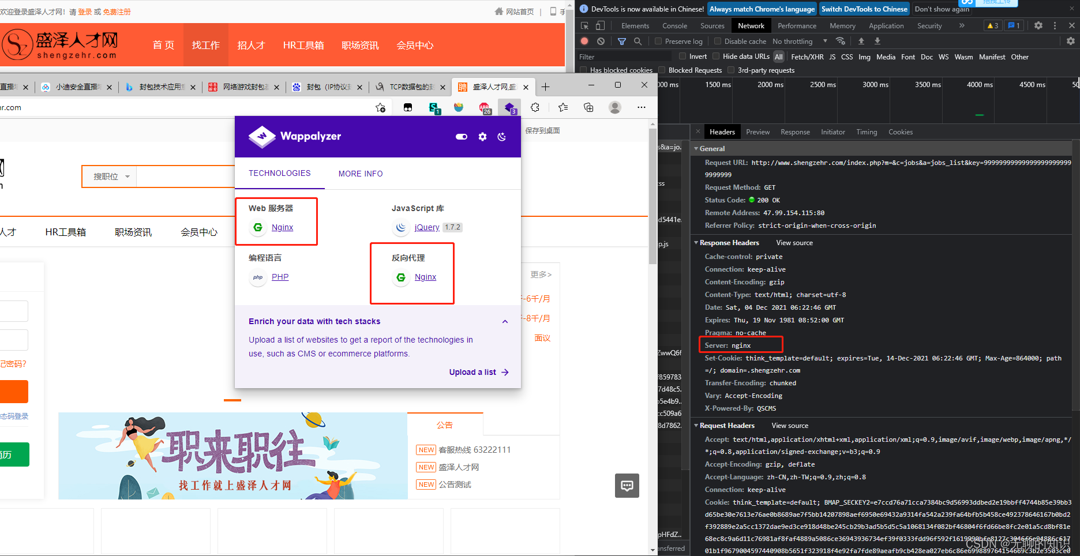1080x556 pixels.
Task: Toggle the Wappalyzer enable switch
Action: [x=462, y=137]
